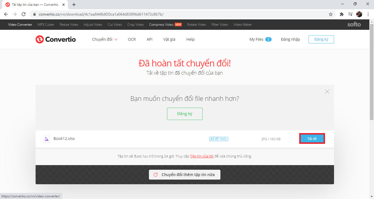Screen dimensions: 374x199
Task: Download the converted file with Tải về
Action: (x=312, y=139)
